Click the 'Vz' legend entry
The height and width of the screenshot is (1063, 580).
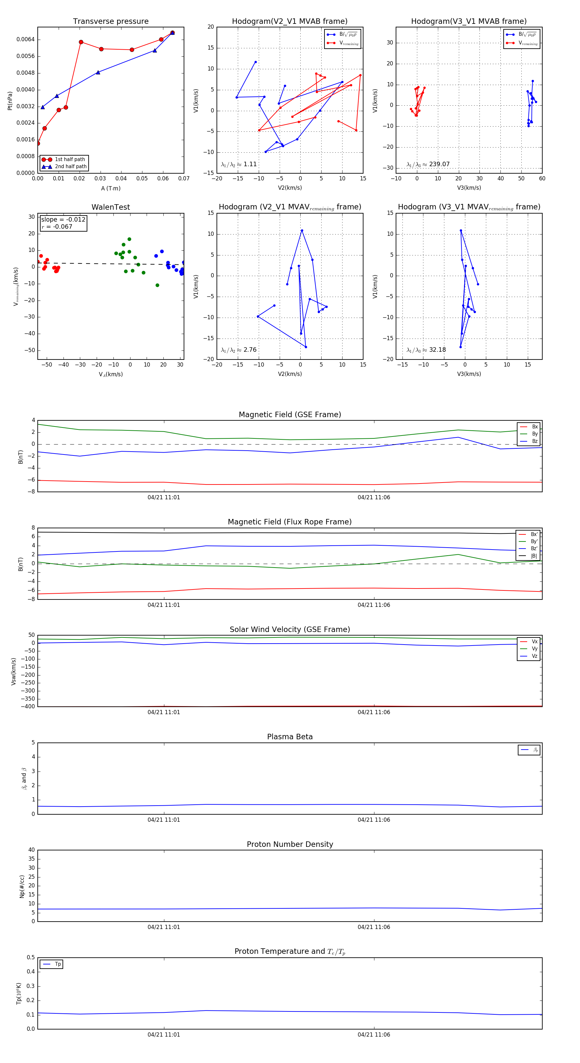click(x=529, y=656)
